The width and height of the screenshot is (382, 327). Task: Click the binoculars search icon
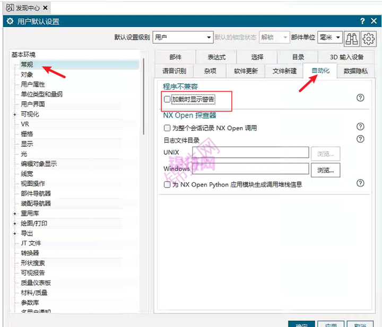[352, 38]
